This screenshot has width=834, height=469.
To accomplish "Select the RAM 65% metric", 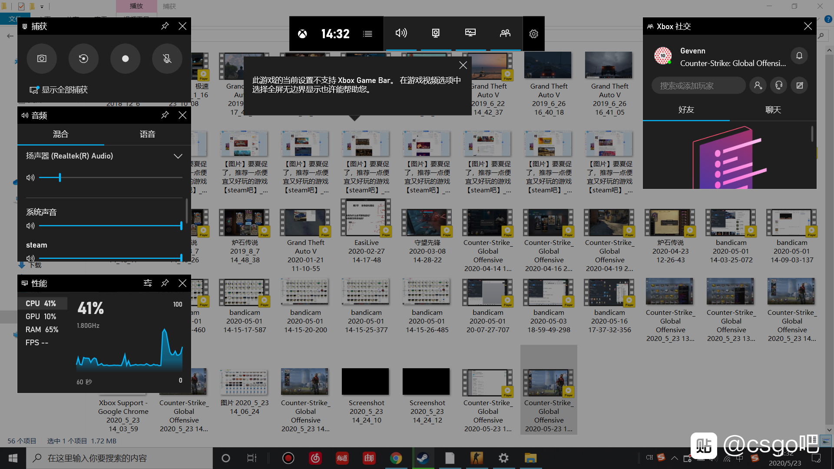I will 43,330.
